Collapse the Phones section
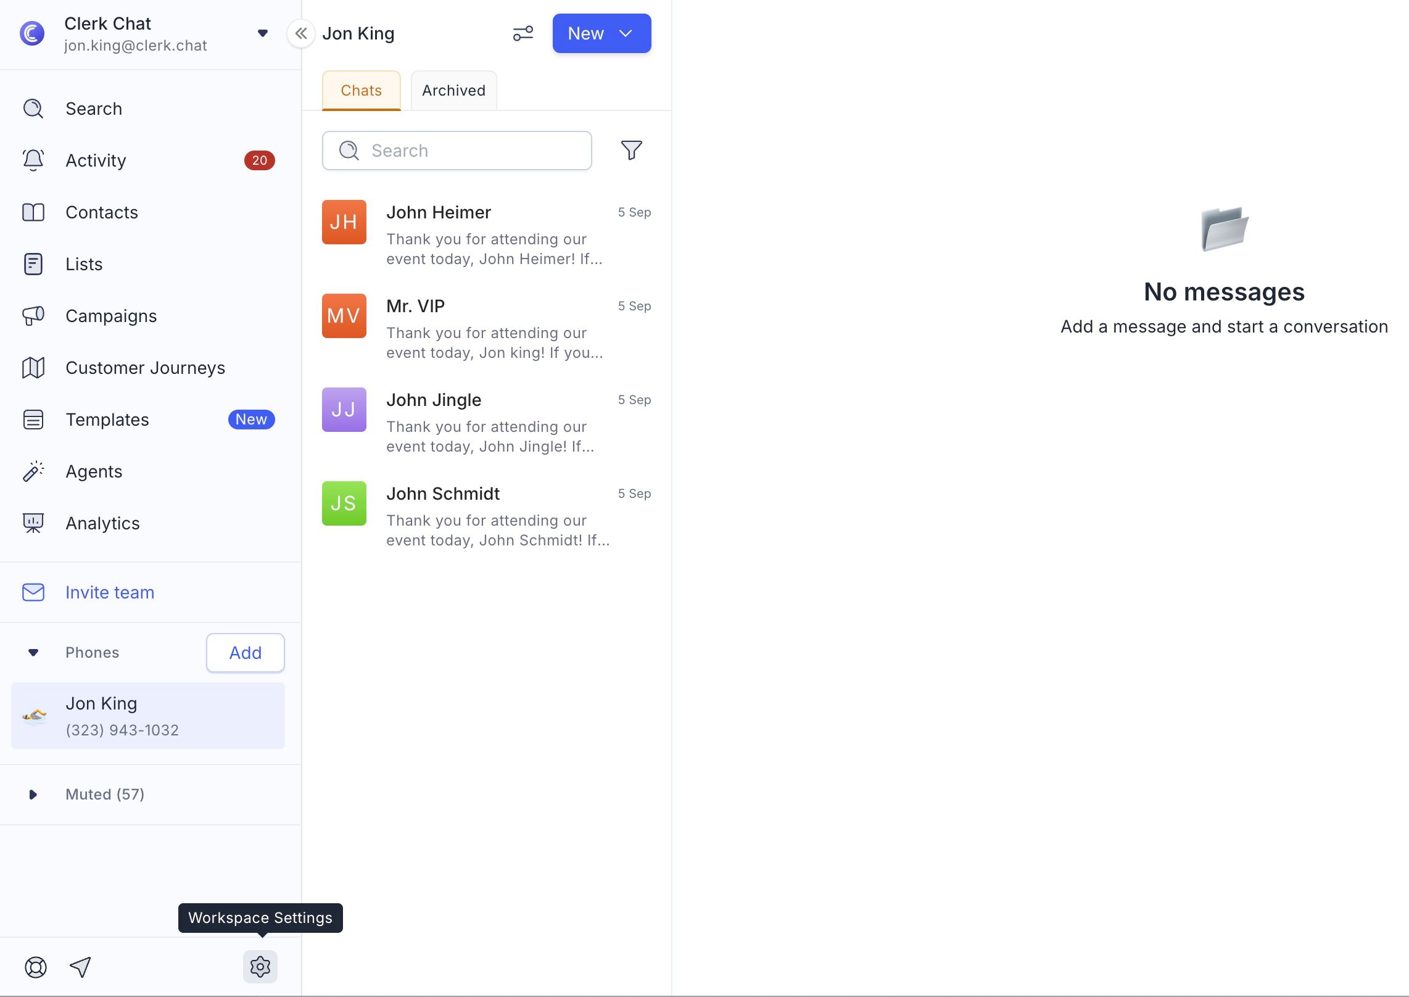Image resolution: width=1409 pixels, height=997 pixels. pos(33,653)
